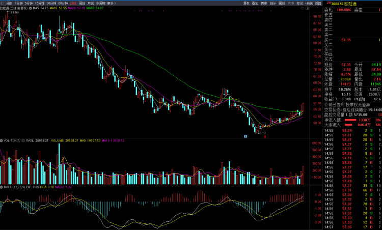Click the round icon beside the MACD label
The width and height of the screenshot is (382, 230).
point(2,187)
